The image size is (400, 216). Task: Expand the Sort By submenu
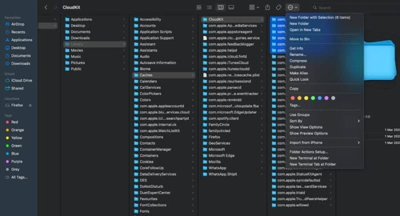(325, 121)
